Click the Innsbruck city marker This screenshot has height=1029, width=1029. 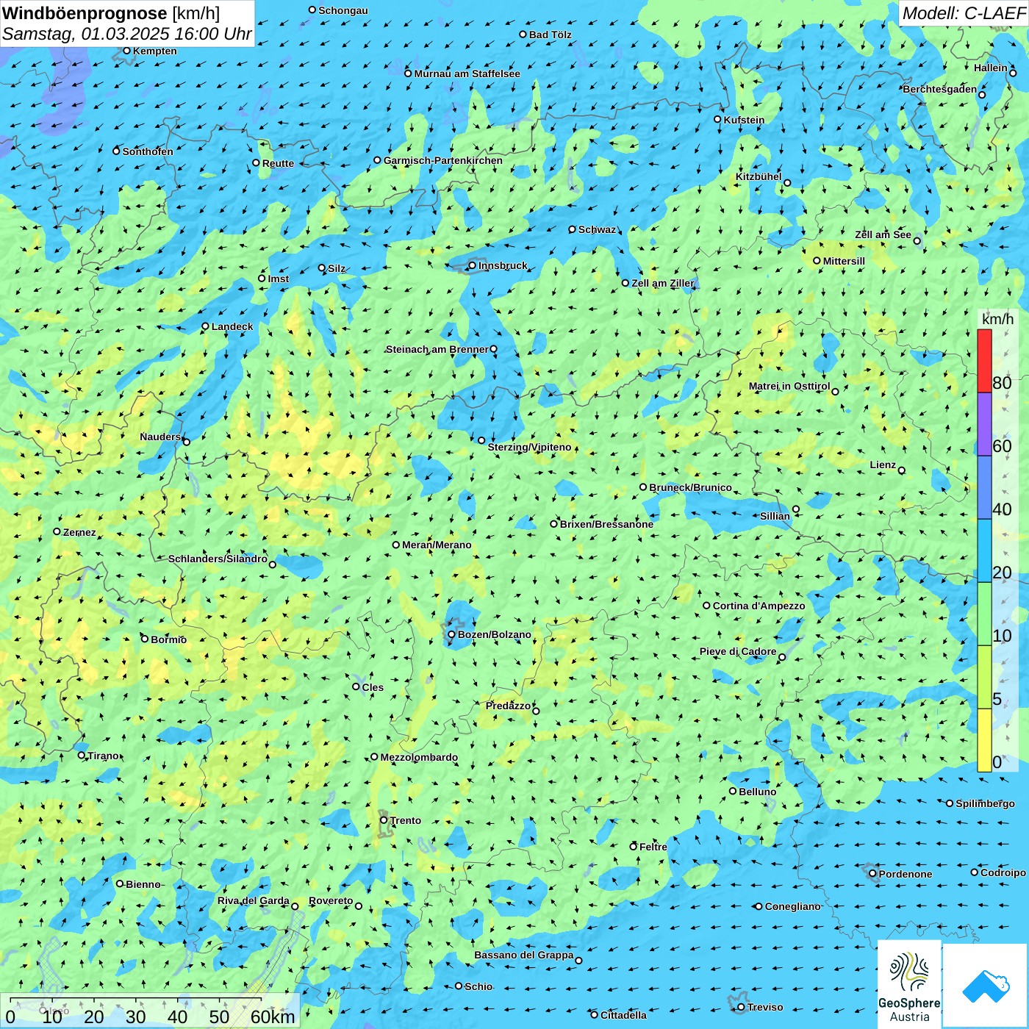[x=472, y=265]
